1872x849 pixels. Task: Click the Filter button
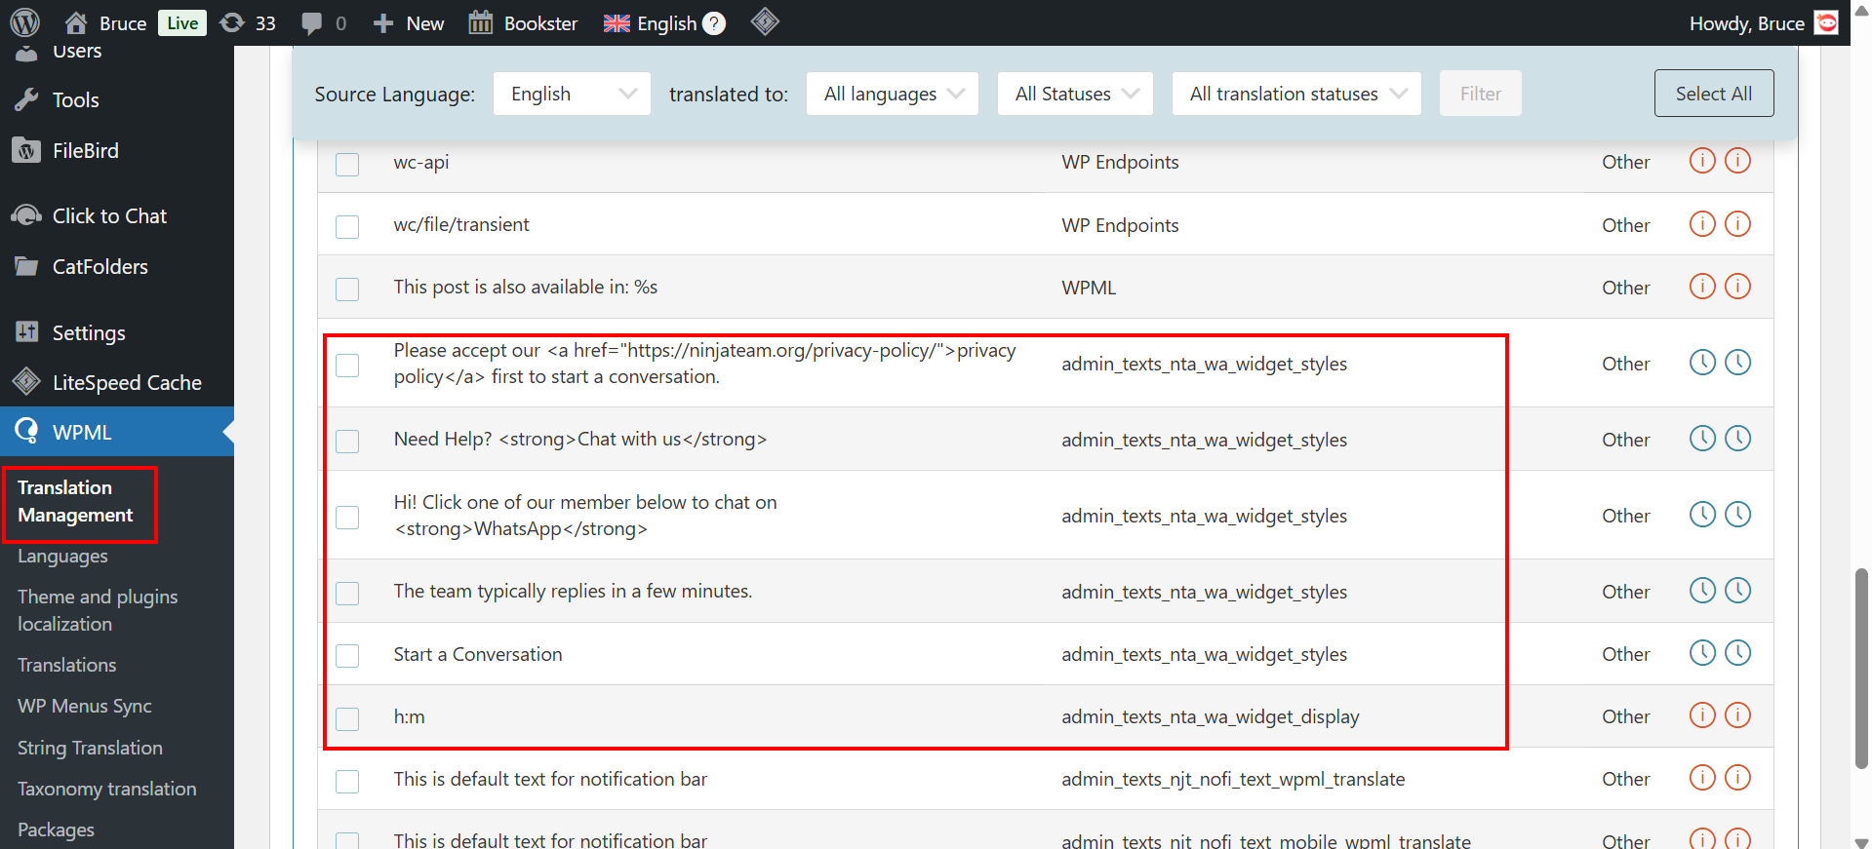1480,94
